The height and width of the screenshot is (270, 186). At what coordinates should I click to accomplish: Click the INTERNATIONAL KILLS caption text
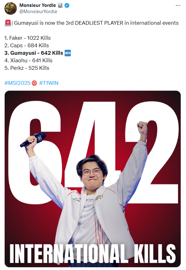pyautogui.click(x=93, y=253)
